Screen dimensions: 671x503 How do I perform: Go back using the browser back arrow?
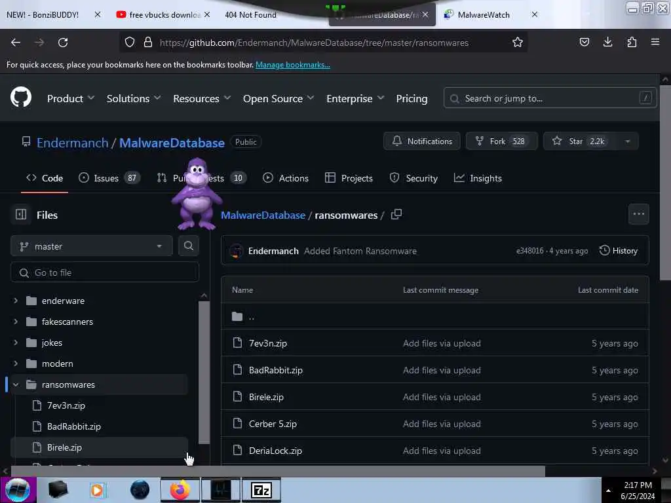click(16, 43)
